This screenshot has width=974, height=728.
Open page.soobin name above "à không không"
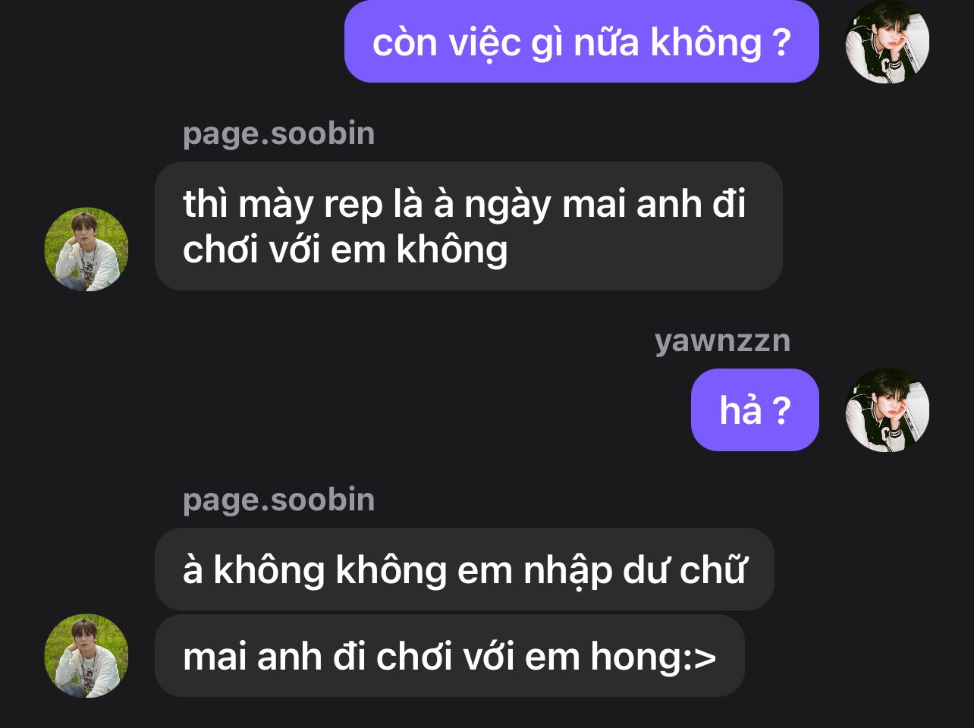(278, 500)
